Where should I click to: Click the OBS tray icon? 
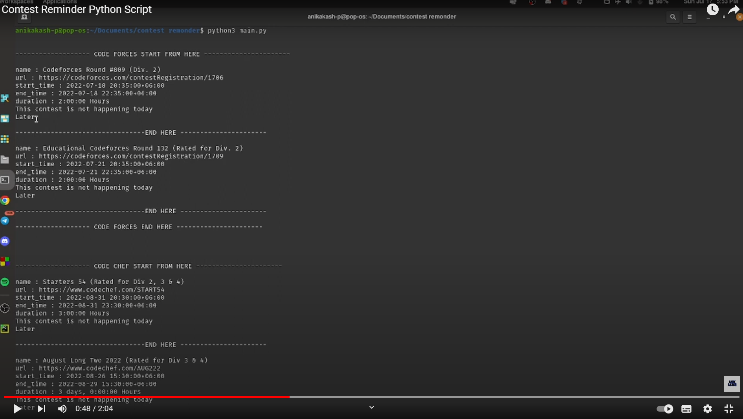tap(532, 2)
